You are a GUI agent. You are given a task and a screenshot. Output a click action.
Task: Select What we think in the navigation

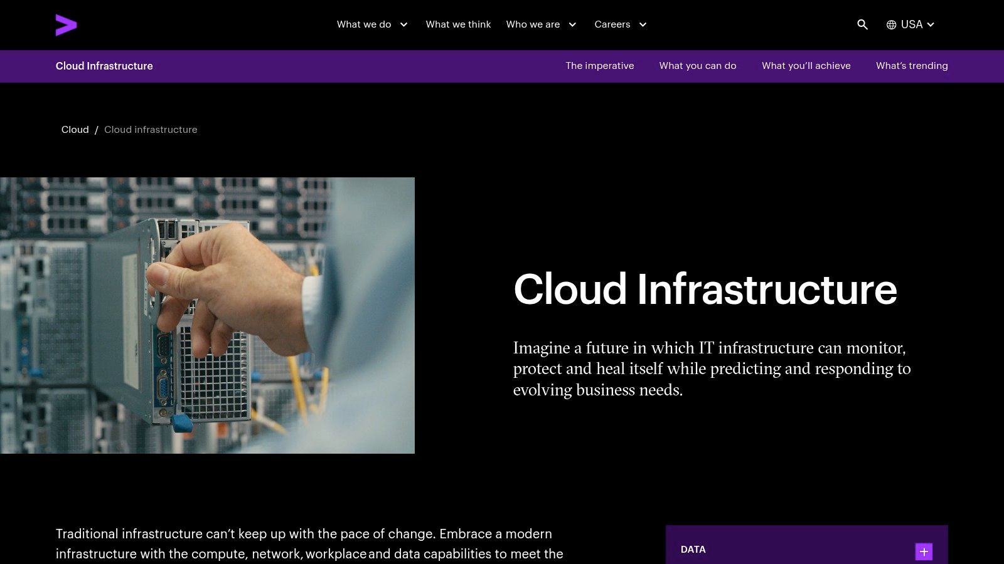pyautogui.click(x=458, y=24)
